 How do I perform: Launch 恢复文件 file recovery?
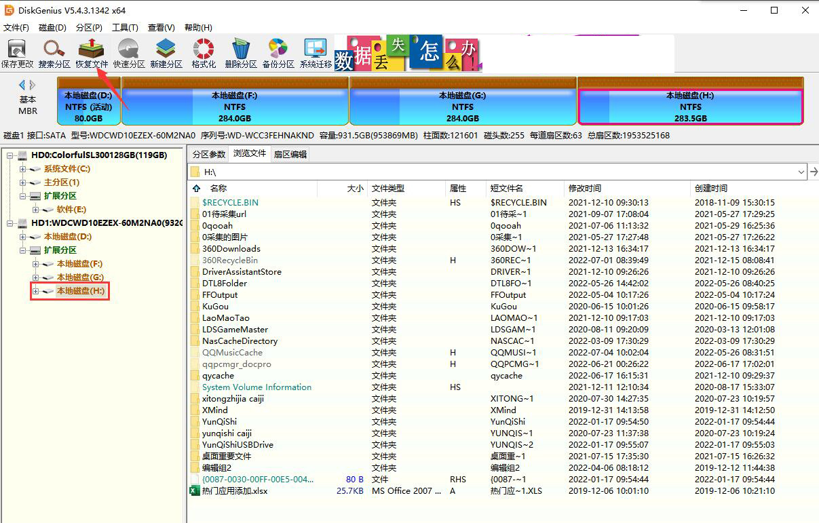pyautogui.click(x=92, y=53)
